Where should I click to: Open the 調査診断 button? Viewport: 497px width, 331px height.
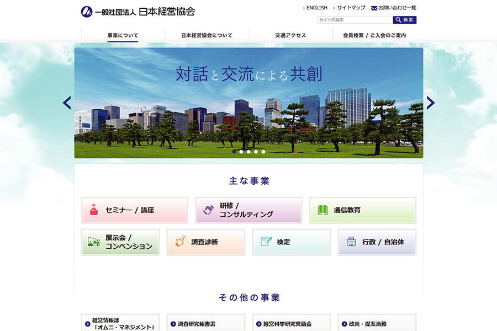(x=206, y=242)
